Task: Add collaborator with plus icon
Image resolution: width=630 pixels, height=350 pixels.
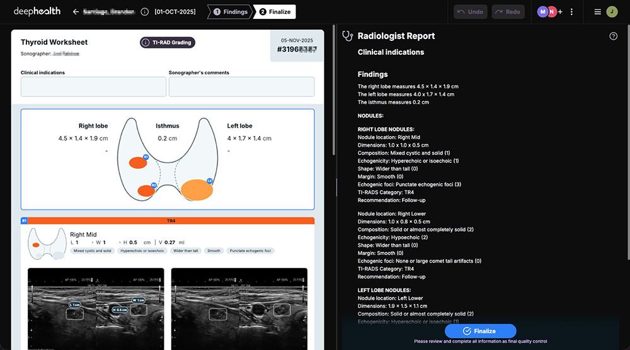Action: [x=560, y=11]
